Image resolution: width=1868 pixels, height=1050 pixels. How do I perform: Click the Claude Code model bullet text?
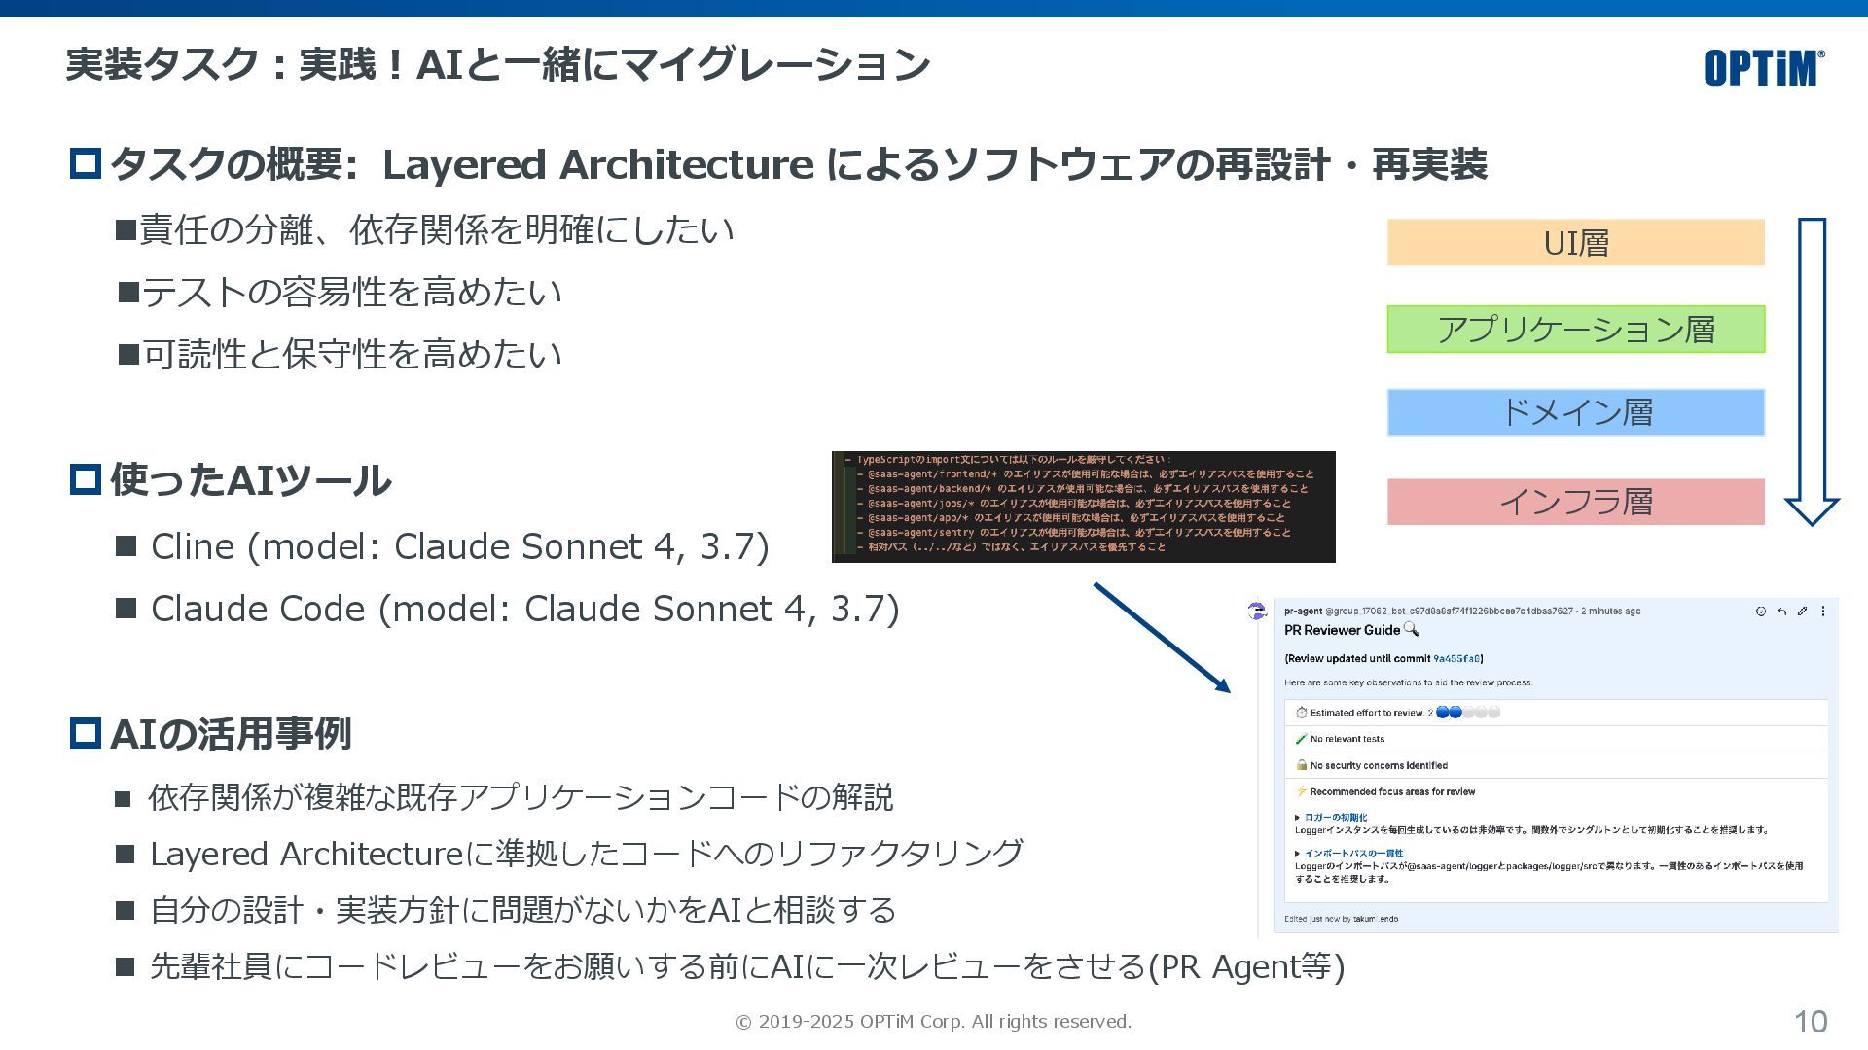point(525,609)
